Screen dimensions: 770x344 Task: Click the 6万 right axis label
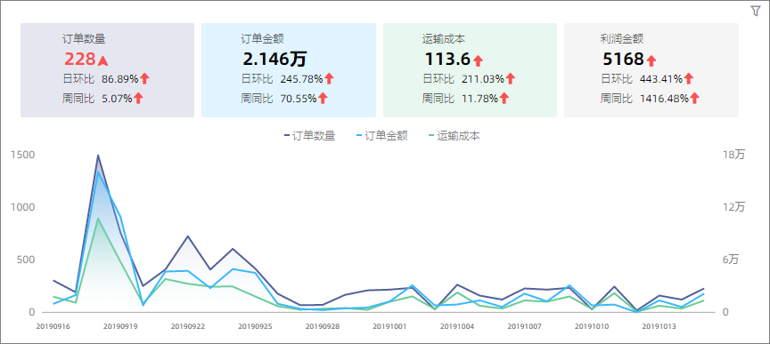(731, 260)
